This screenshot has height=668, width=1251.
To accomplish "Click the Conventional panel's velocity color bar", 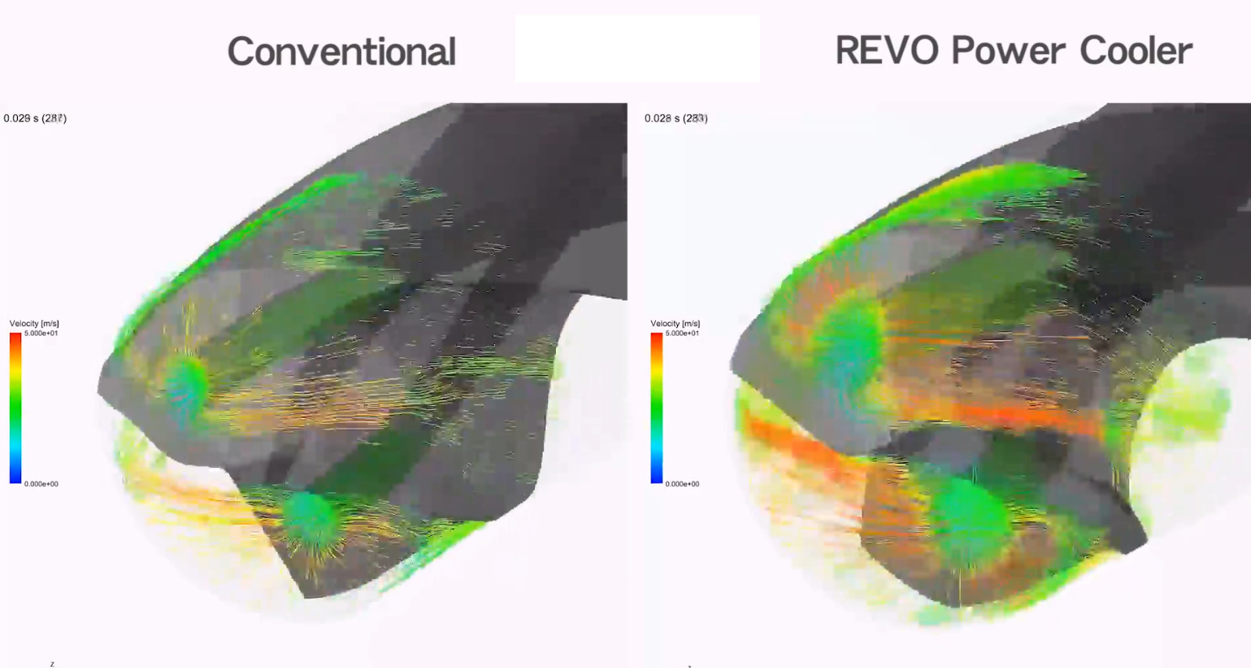I will tap(16, 408).
